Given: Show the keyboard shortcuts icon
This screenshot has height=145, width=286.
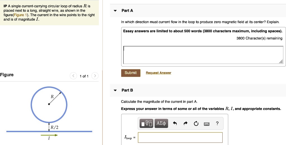Looking at the screenshot, I should pos(207,124).
